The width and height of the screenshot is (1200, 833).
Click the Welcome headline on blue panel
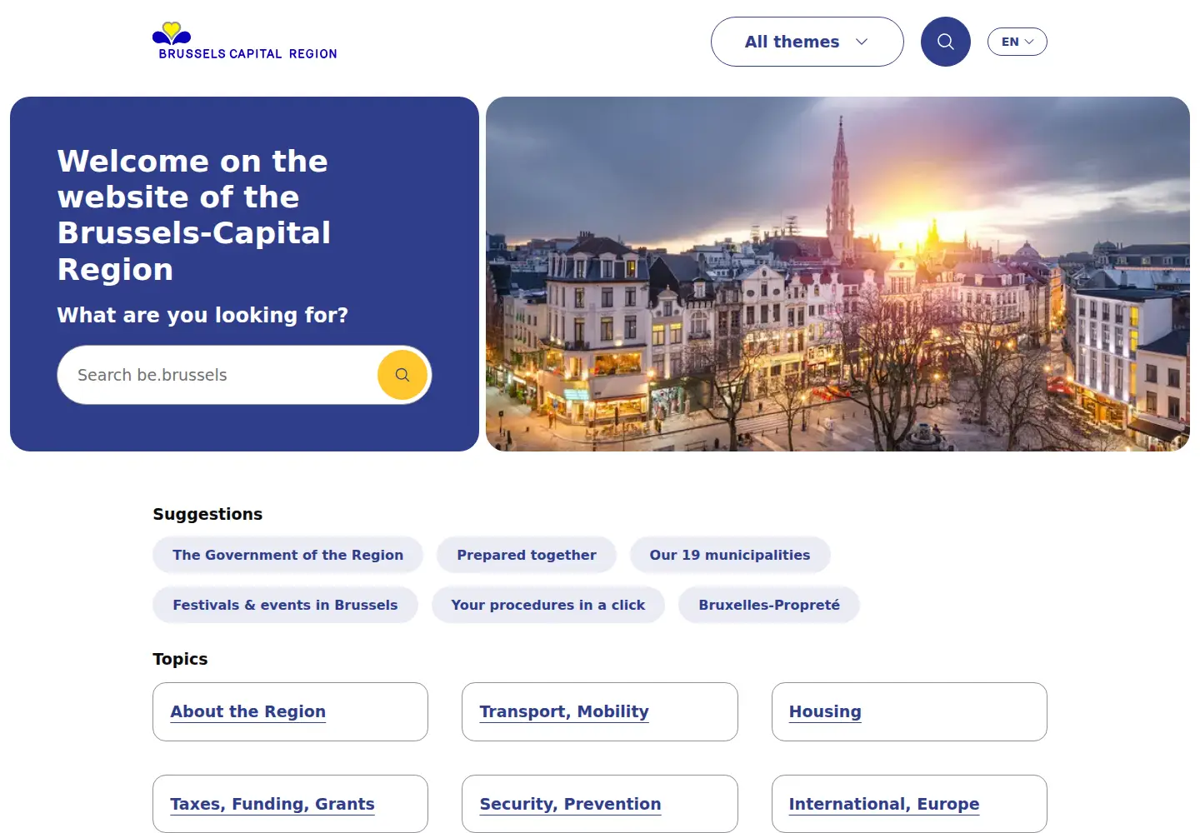pos(194,215)
